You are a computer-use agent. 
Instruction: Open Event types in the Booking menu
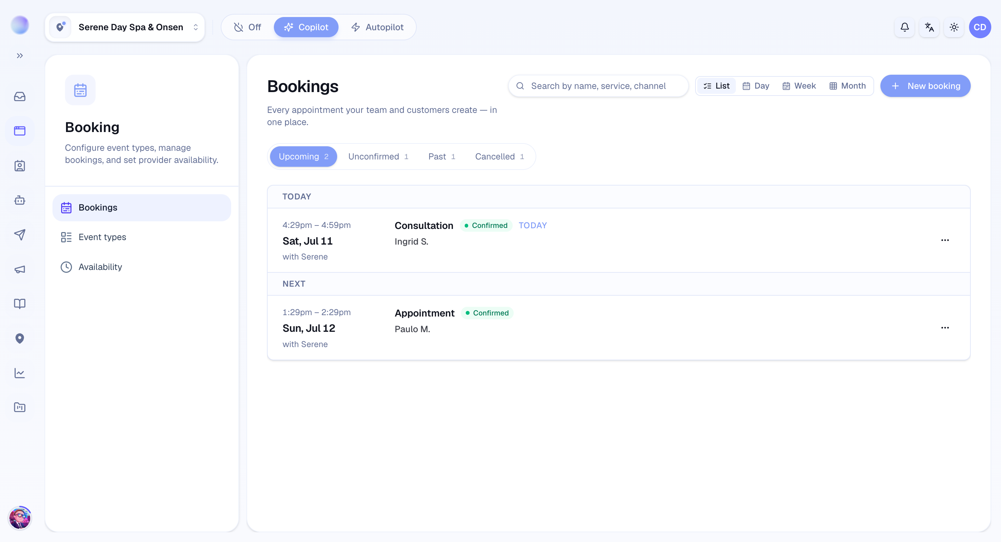pyautogui.click(x=142, y=237)
